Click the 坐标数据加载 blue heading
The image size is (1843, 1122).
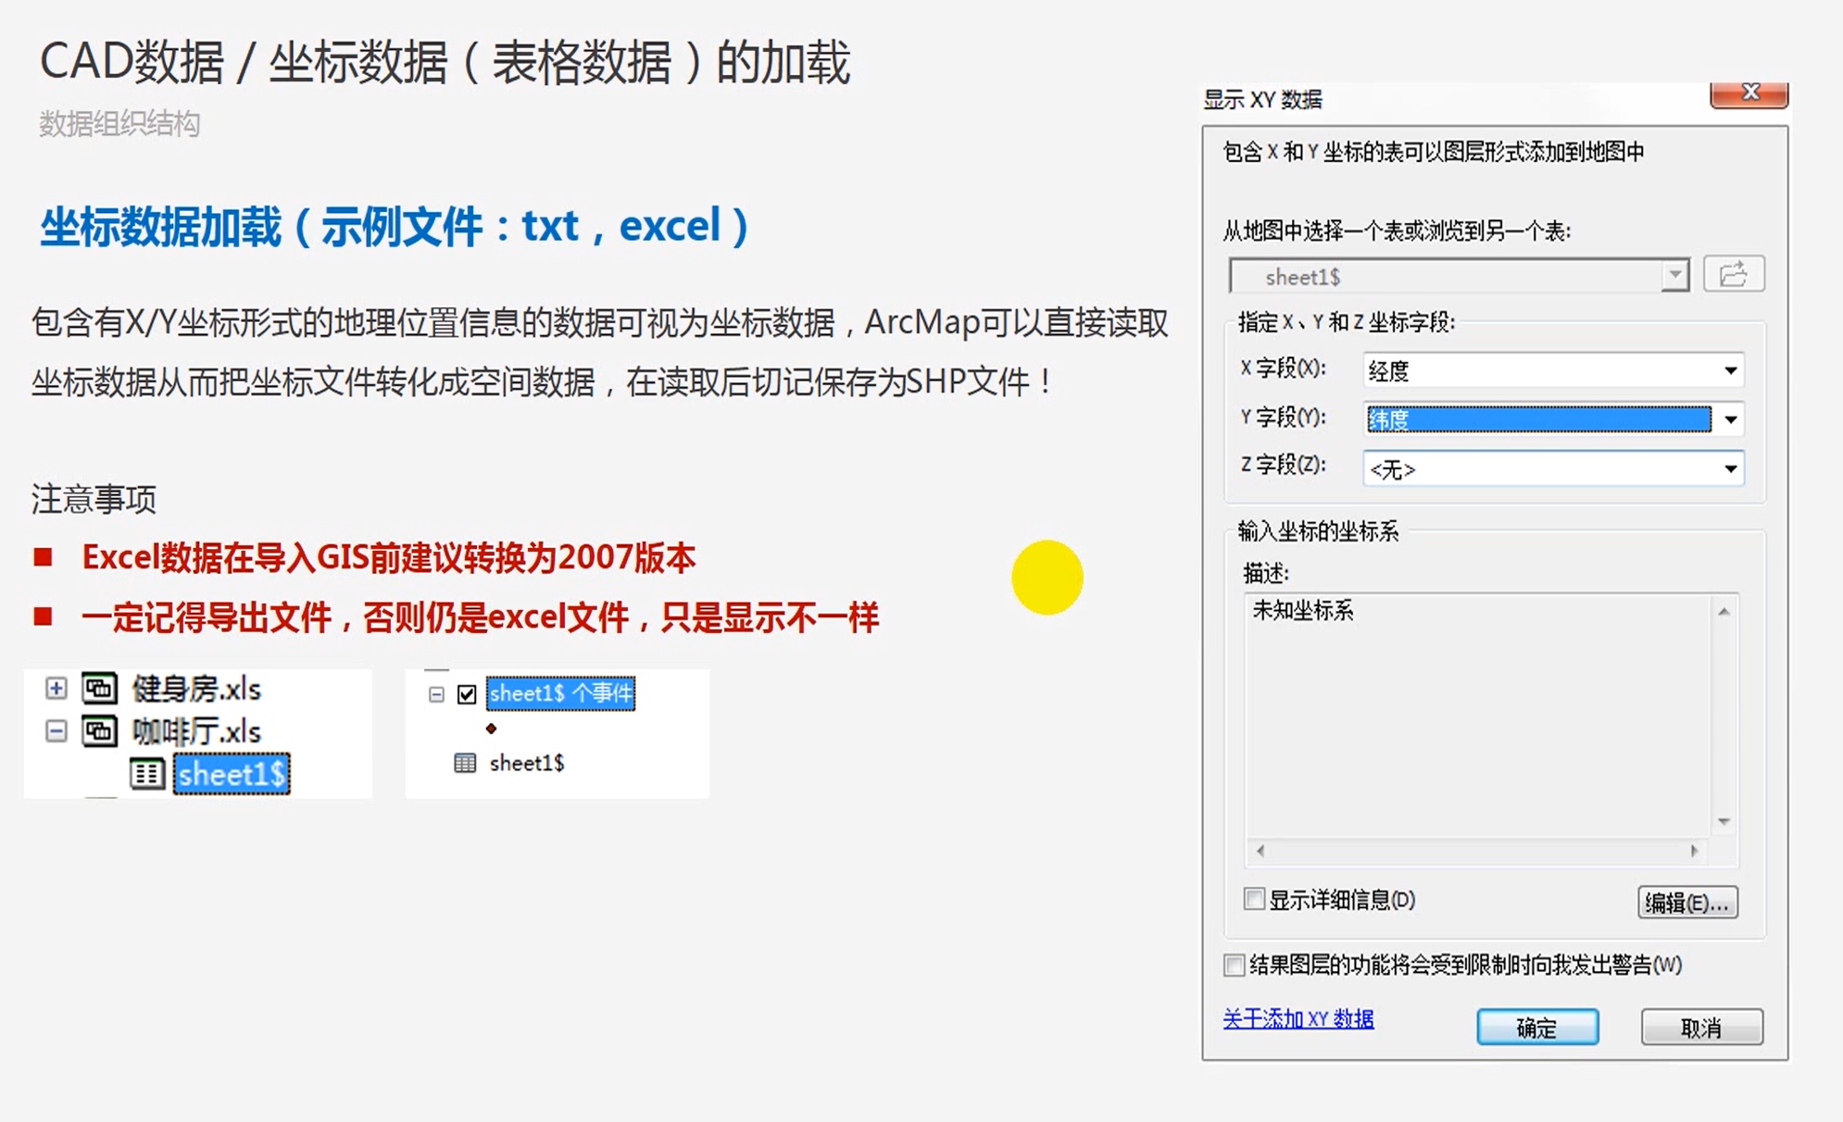(394, 226)
